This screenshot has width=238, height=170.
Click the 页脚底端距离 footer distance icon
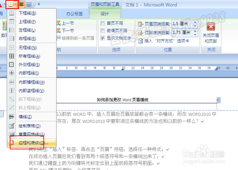(x=140, y=32)
